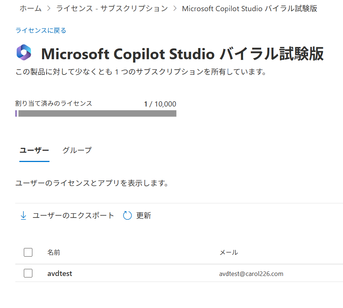Open ライセンス - サブスクリプション in the breadcrumb
This screenshot has width=343, height=308.
pos(112,9)
